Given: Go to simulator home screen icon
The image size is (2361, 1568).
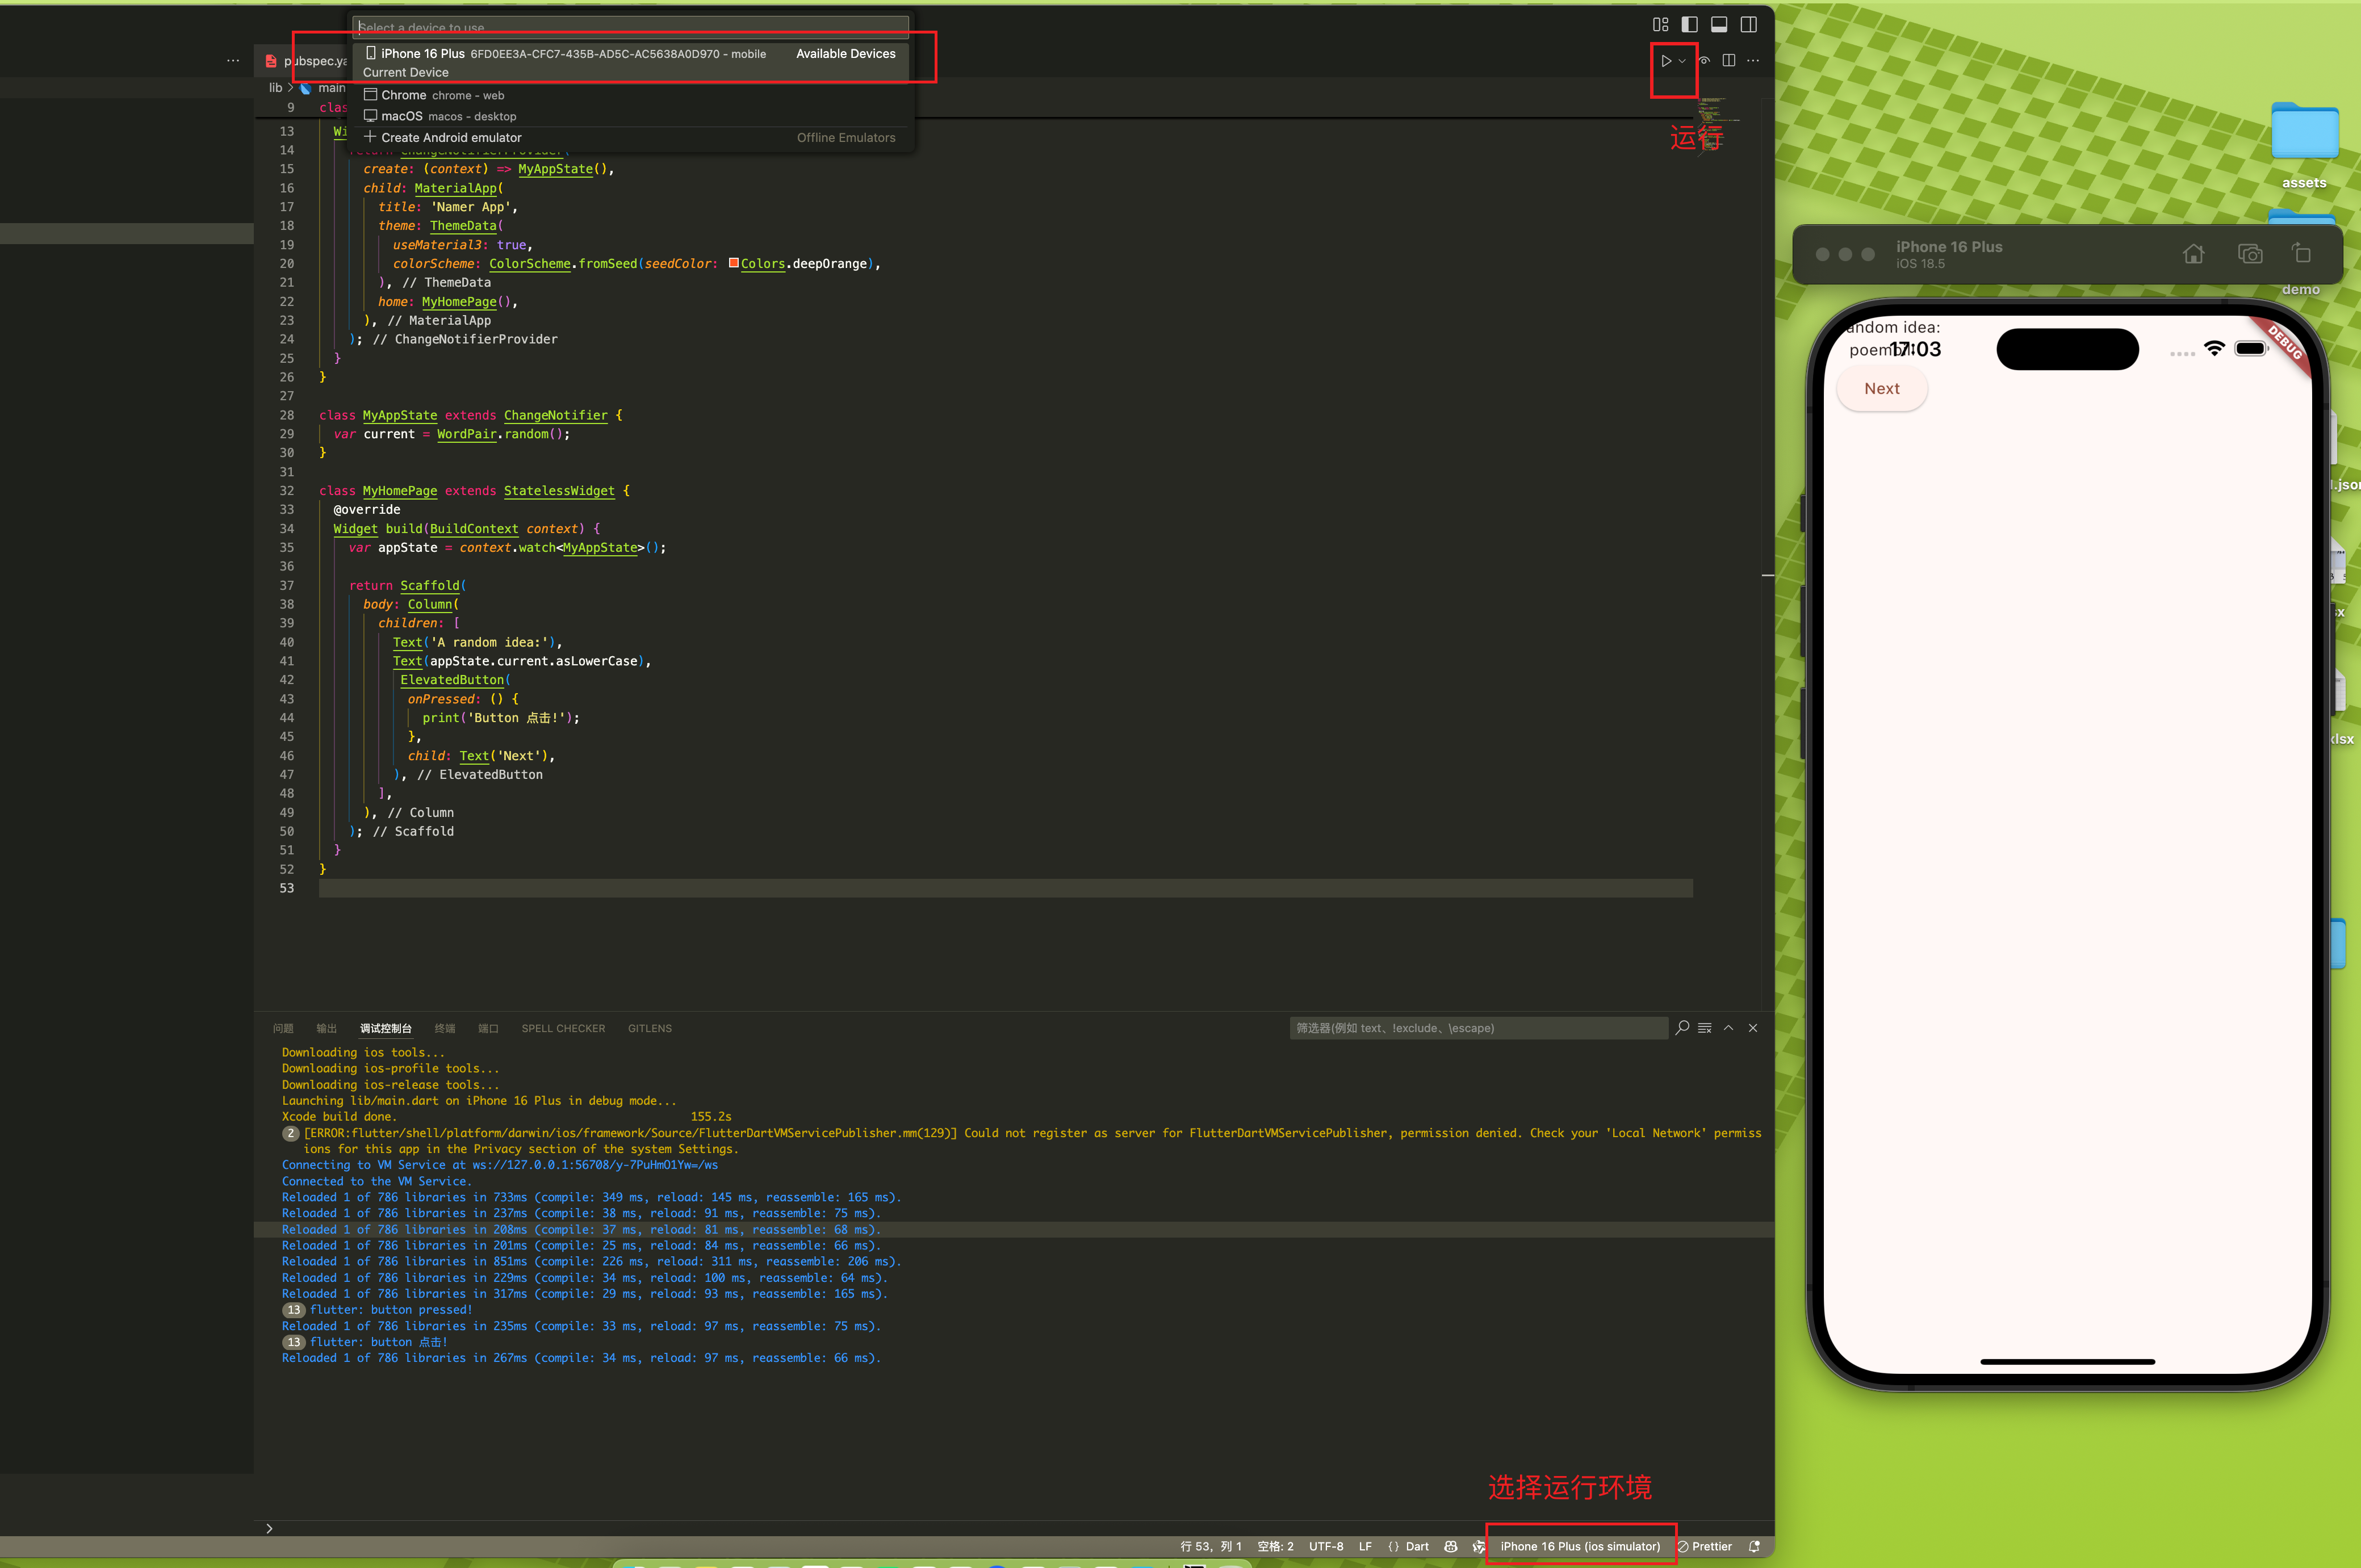Looking at the screenshot, I should point(2194,254).
